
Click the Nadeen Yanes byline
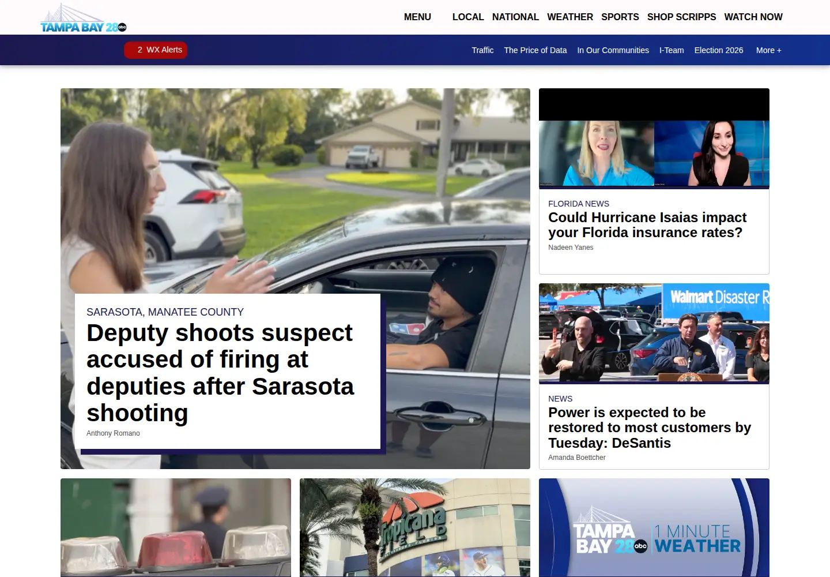point(571,248)
